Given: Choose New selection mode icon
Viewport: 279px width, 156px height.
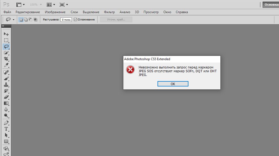Looking at the screenshot, I should coord(21,20).
